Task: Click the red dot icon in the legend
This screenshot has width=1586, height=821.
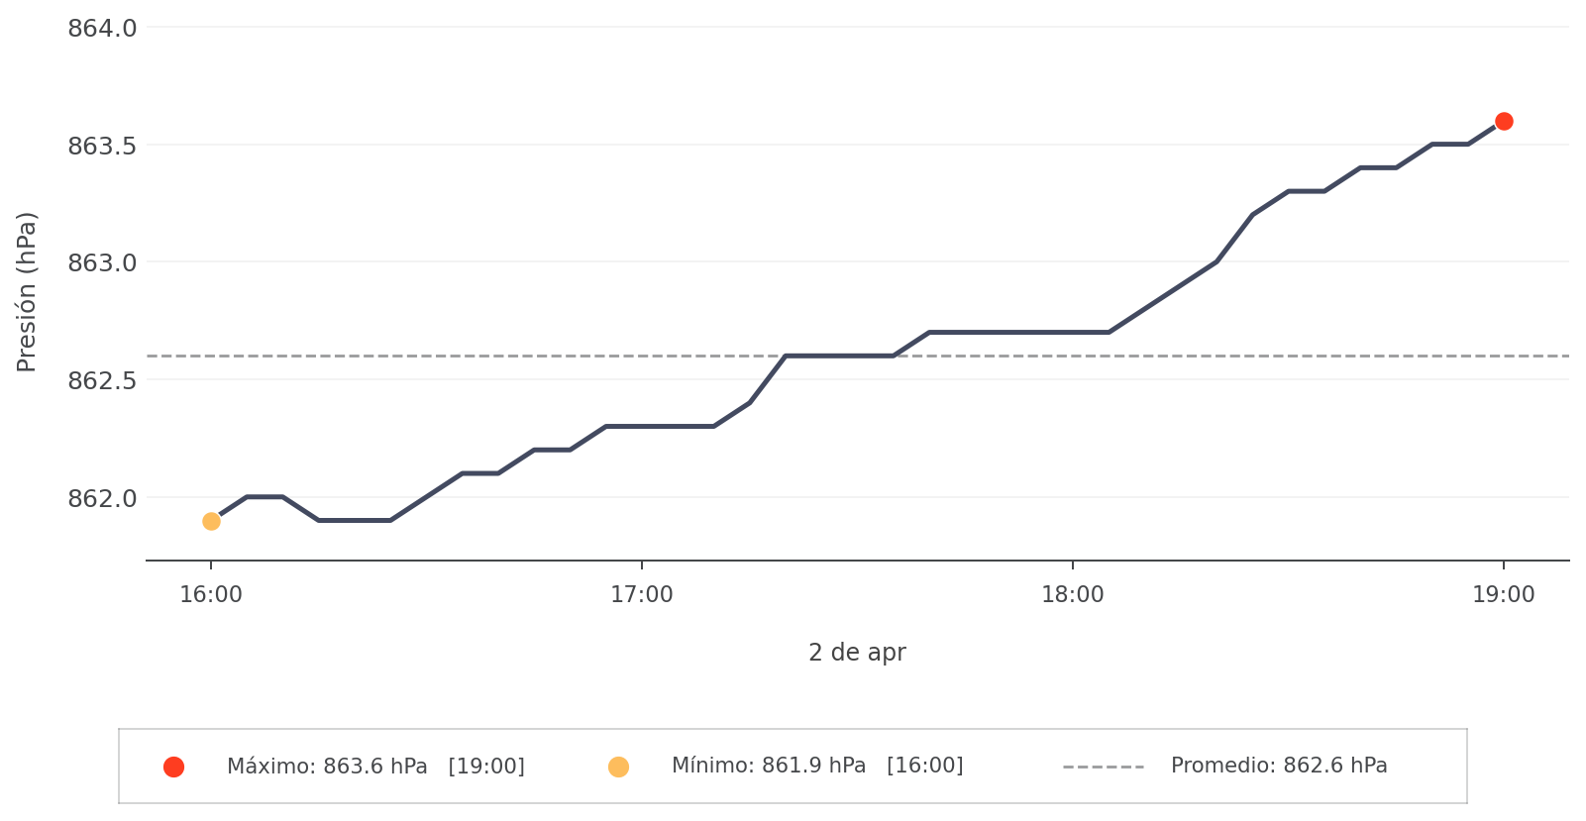Action: point(173,767)
